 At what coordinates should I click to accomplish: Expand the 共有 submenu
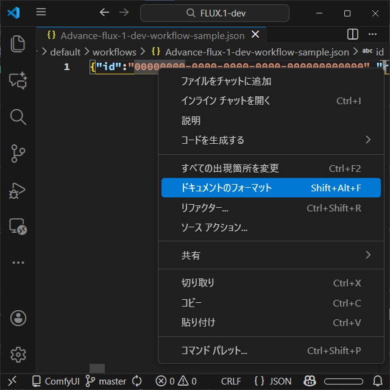271,255
